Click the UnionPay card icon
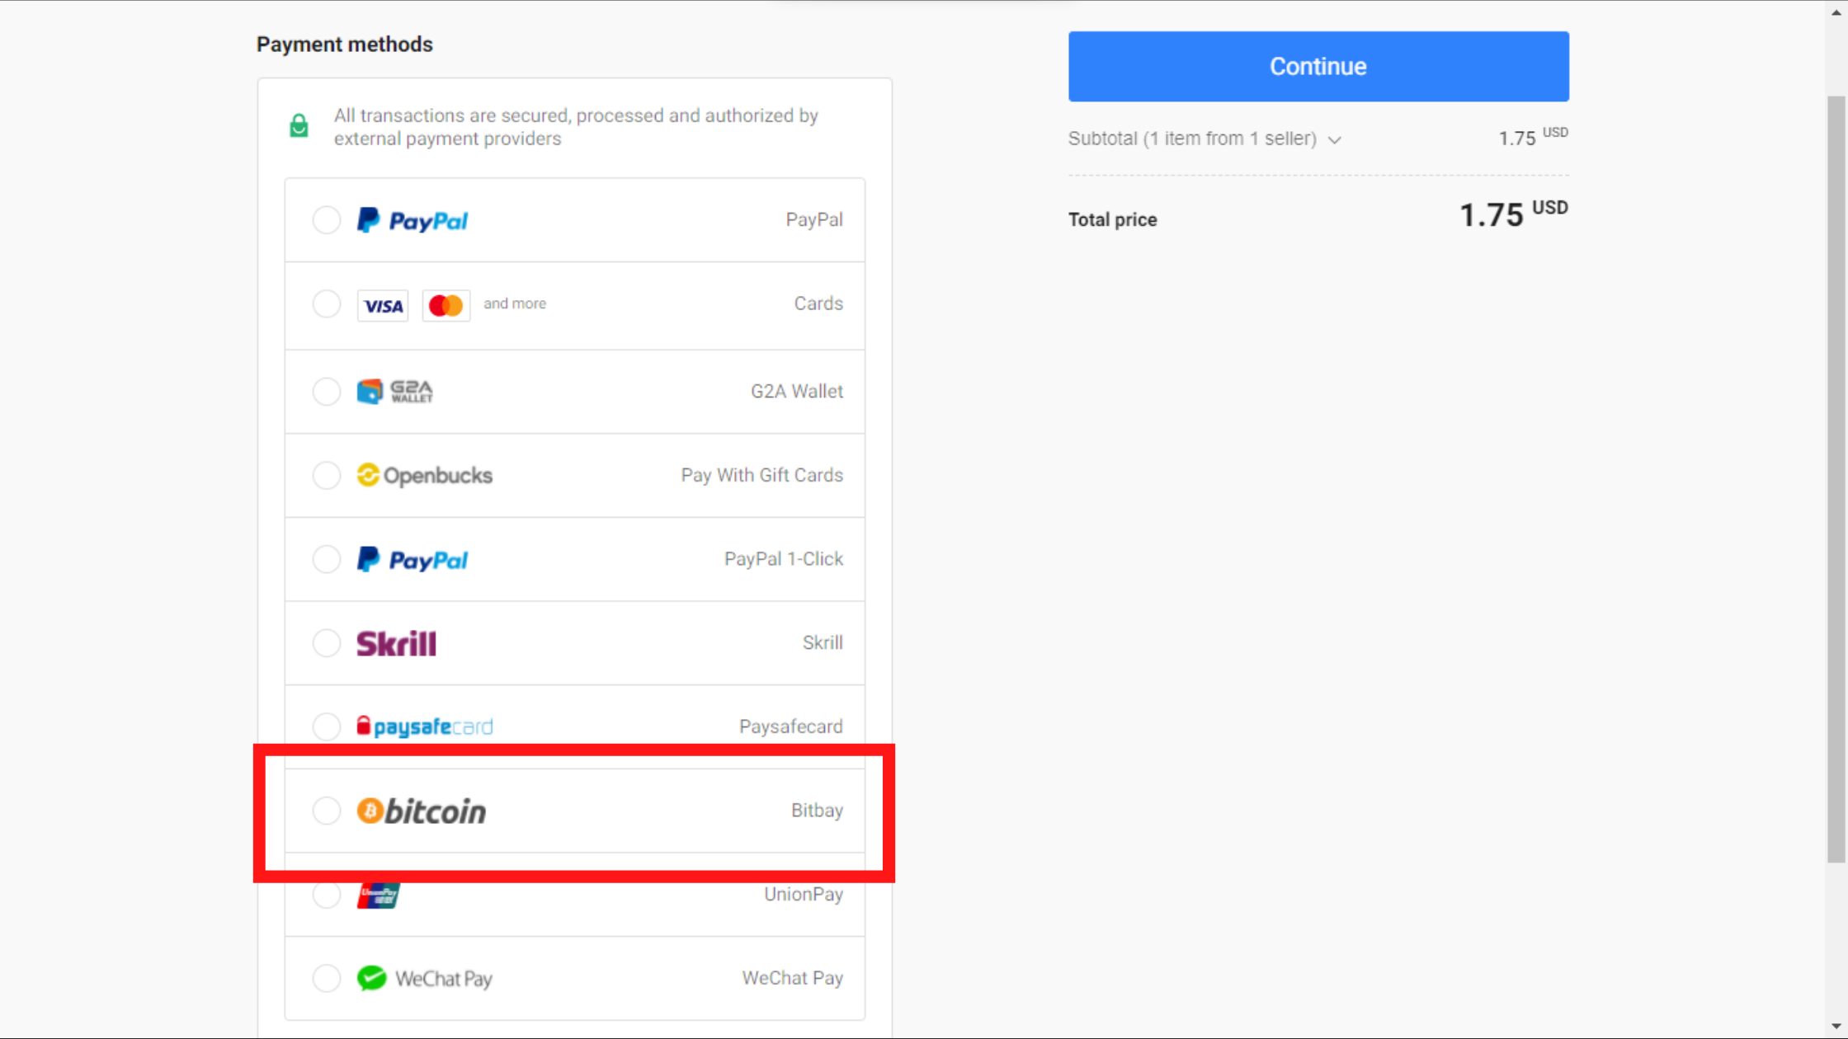Image resolution: width=1848 pixels, height=1039 pixels. 379,896
